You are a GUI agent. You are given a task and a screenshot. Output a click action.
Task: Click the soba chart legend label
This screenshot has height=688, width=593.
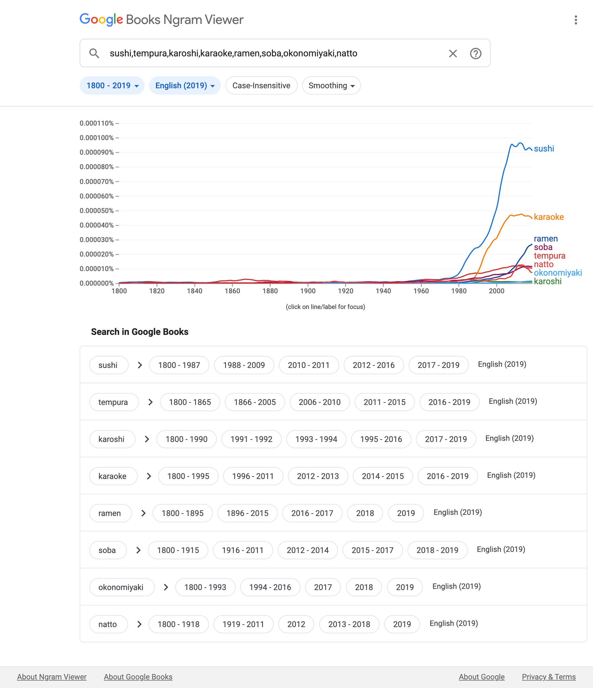[x=543, y=247]
